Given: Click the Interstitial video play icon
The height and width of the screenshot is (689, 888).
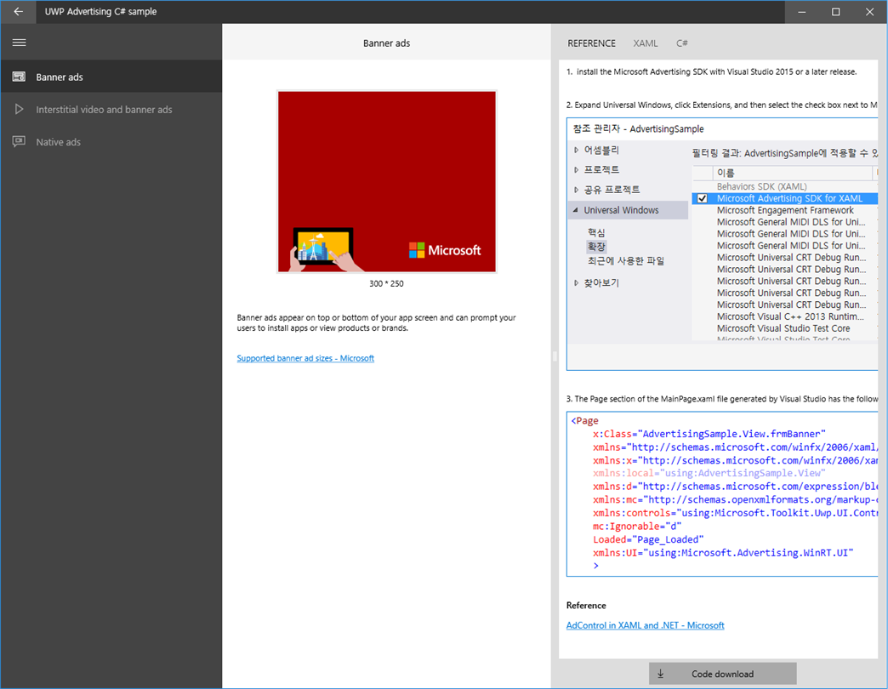Looking at the screenshot, I should (x=19, y=109).
